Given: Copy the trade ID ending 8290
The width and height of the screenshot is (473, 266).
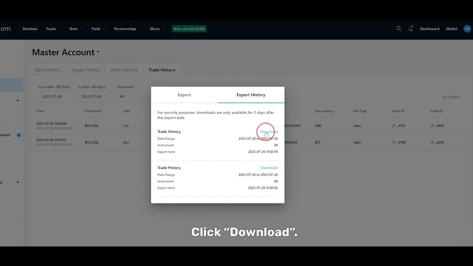Looking at the screenshot, I should pyautogui.click(x=432, y=142).
